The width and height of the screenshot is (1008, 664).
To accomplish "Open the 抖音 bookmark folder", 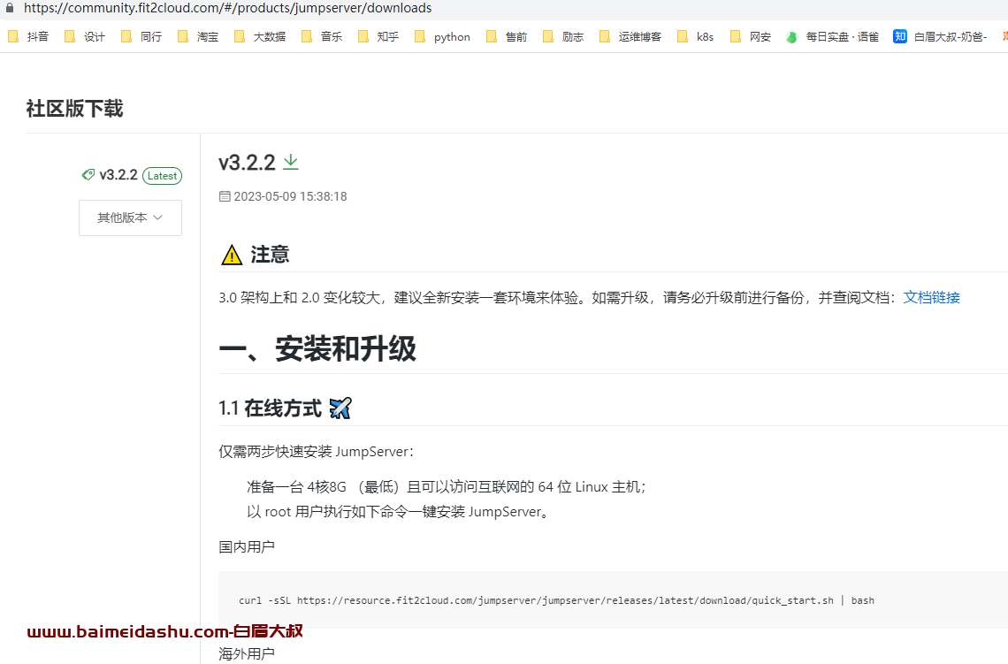I will pos(28,36).
